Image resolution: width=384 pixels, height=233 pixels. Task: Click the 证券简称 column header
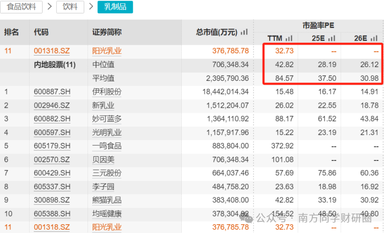coord(107,32)
